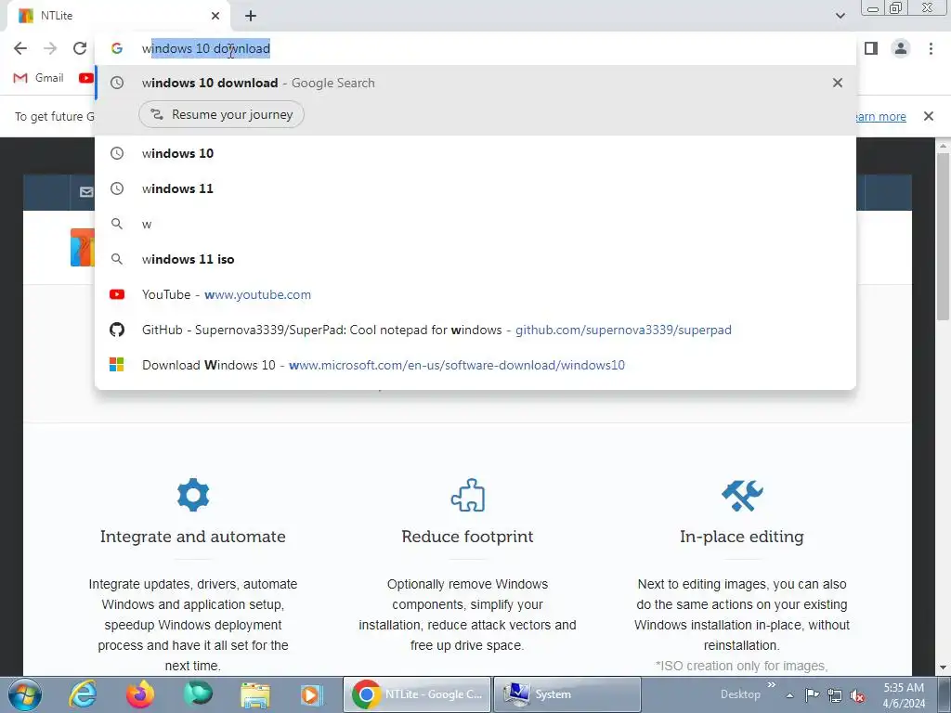The width and height of the screenshot is (951, 713).
Task: Remove the 'windows 10 download' suggestion with X
Action: pos(838,83)
